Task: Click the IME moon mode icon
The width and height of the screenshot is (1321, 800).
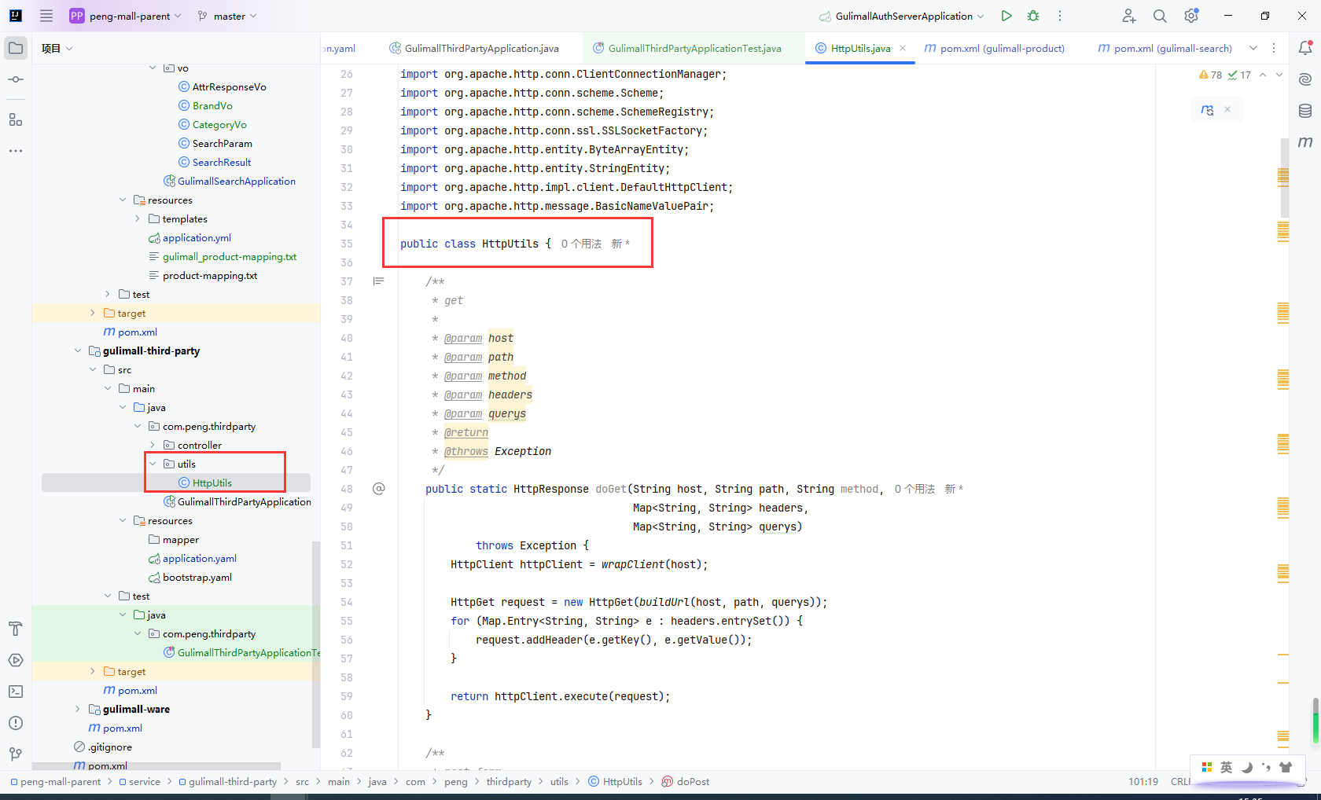Action: click(1247, 767)
